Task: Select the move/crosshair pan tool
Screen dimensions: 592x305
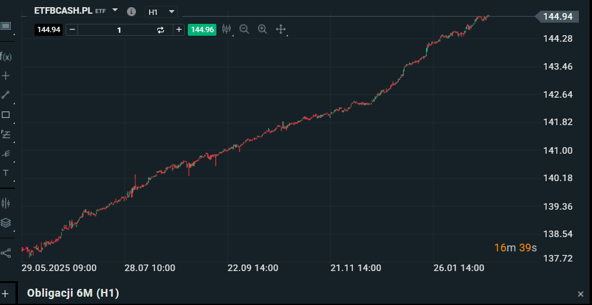Action: (281, 29)
